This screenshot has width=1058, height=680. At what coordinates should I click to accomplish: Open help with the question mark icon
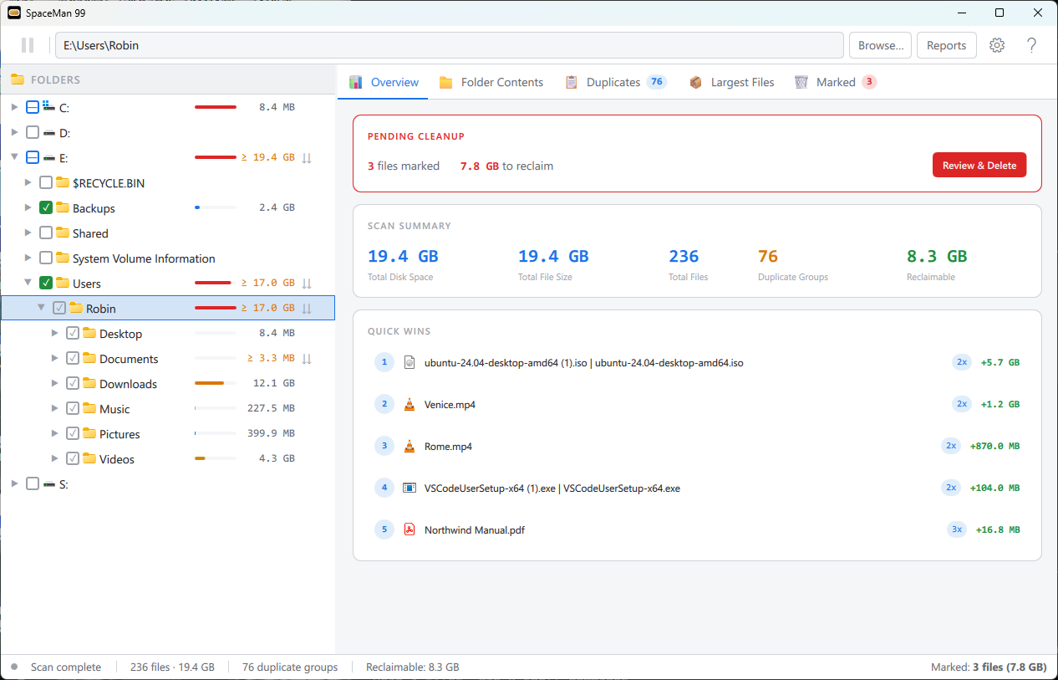1032,45
